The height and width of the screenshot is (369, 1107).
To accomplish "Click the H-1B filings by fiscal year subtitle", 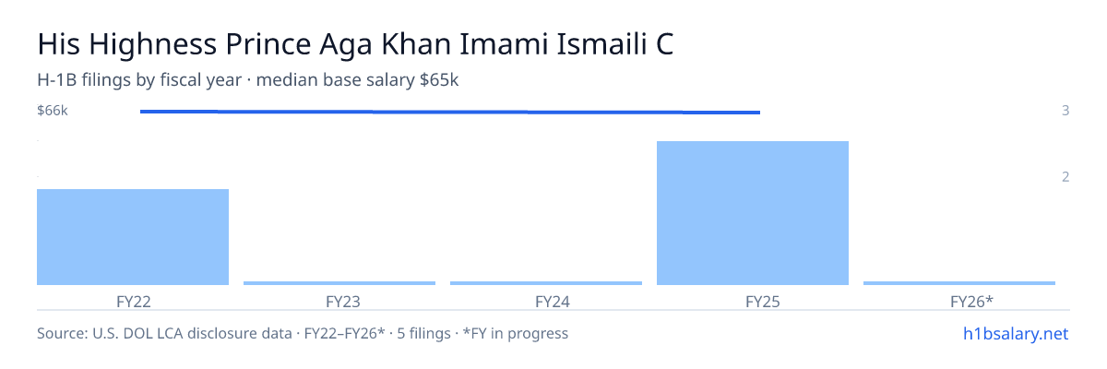I will click(139, 80).
